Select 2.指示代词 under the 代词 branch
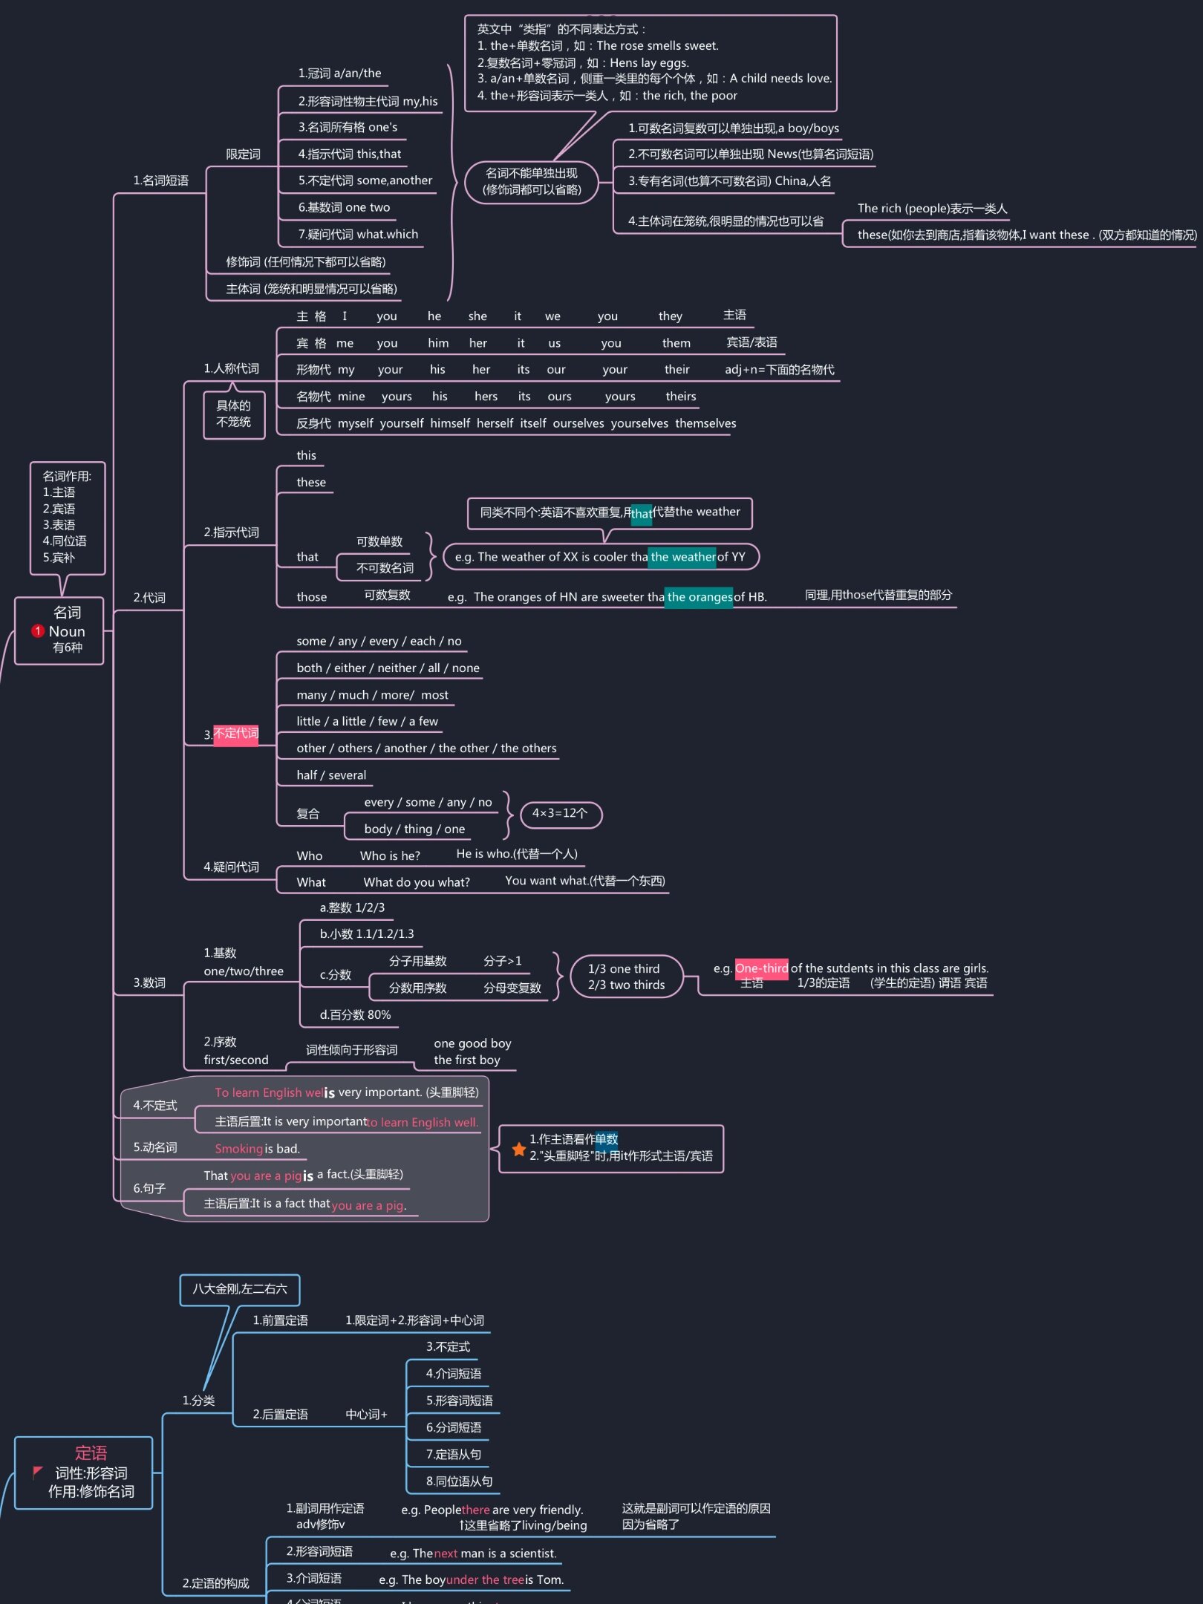Viewport: 1203px width, 1604px height. pos(231,532)
